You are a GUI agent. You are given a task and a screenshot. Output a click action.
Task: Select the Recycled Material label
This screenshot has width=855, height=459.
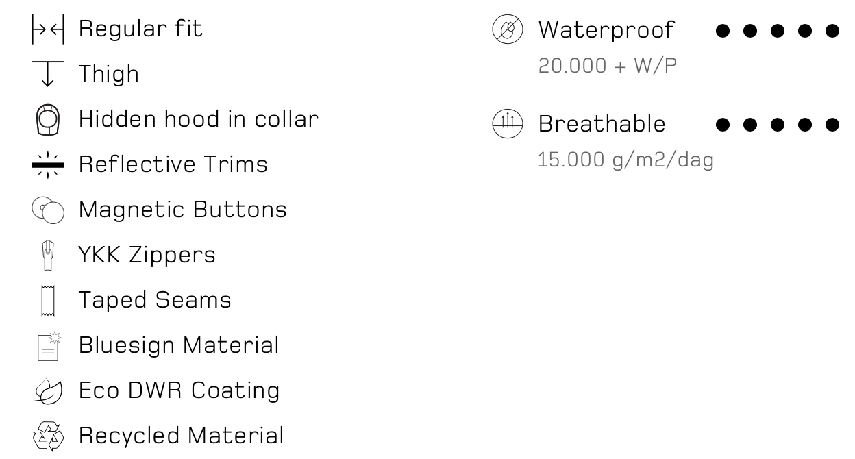coord(181,436)
